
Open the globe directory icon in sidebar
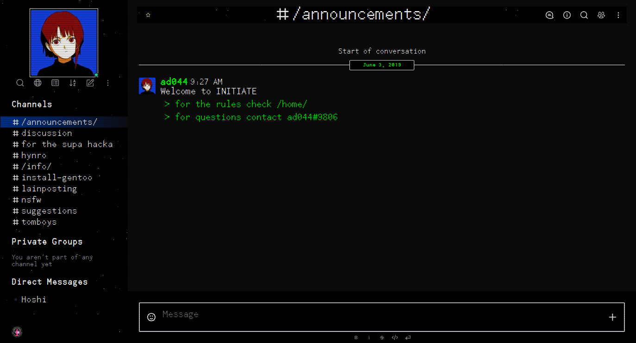pos(38,83)
